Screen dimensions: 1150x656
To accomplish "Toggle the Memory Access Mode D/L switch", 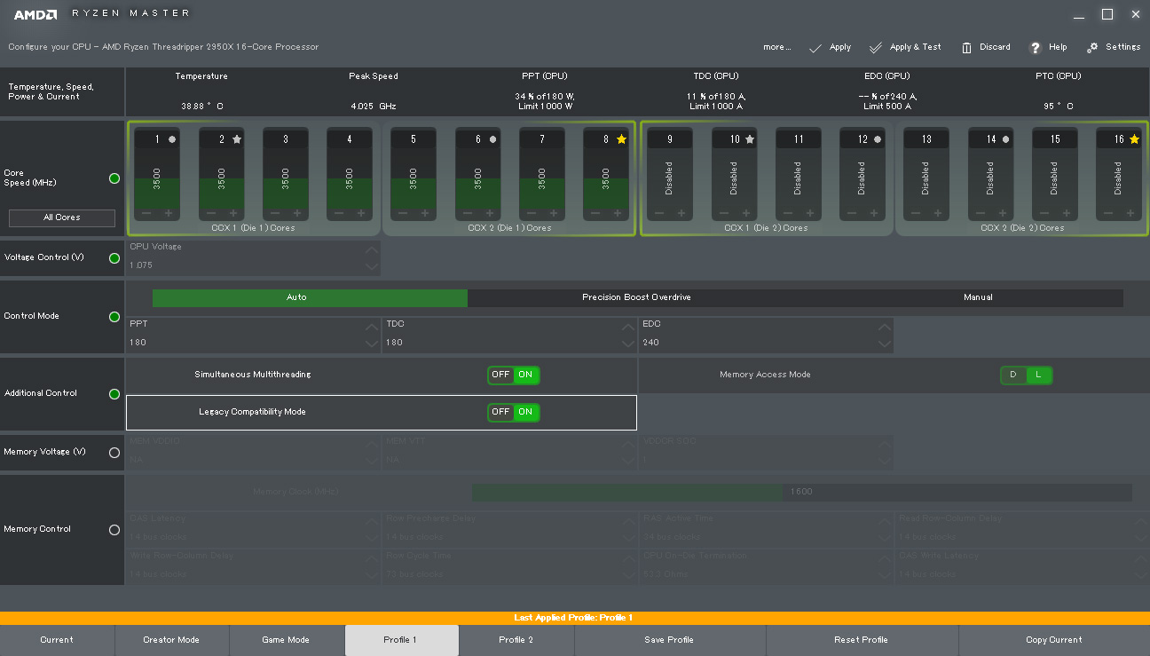I will coord(1026,375).
